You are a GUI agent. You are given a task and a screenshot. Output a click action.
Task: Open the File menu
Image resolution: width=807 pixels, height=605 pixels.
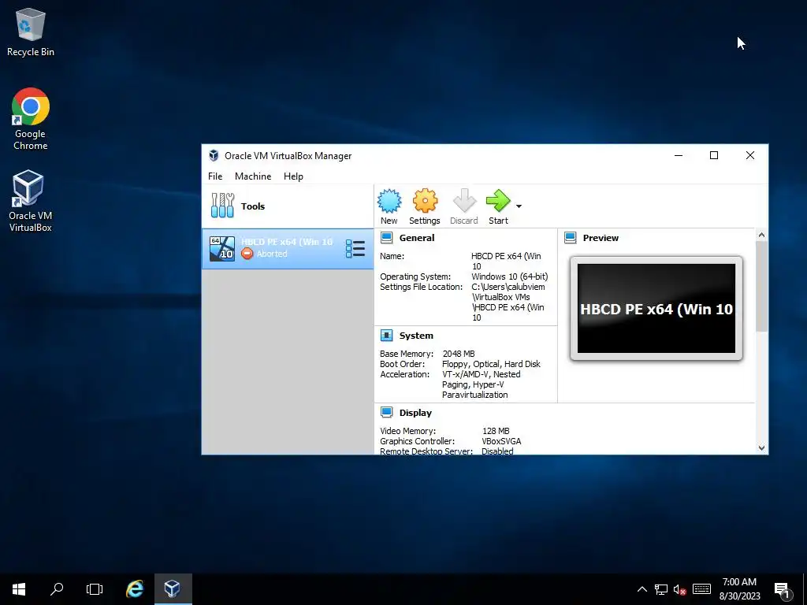215,176
